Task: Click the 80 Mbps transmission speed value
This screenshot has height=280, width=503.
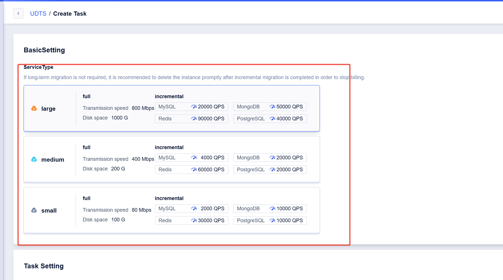Action: 141,210
